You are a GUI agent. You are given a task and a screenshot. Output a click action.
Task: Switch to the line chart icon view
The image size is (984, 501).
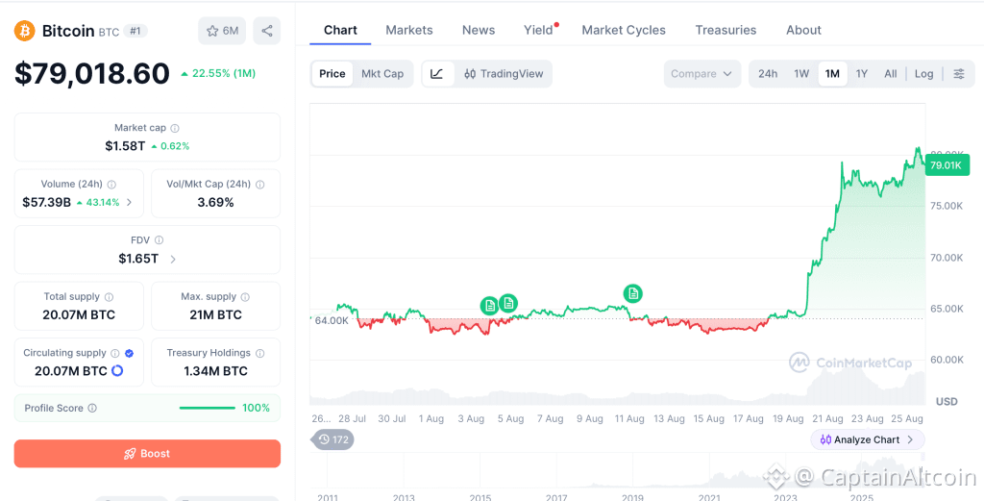437,74
